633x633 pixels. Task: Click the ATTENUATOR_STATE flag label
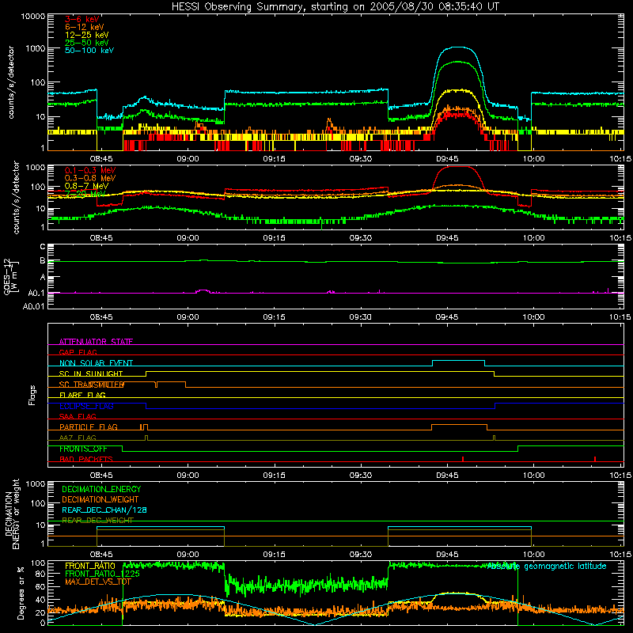pos(96,342)
